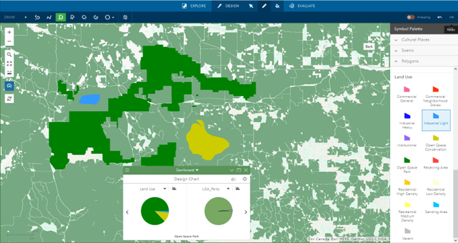Pick the Industrial Heavy symbol
This screenshot has height=243, width=458.
pyautogui.click(x=407, y=121)
